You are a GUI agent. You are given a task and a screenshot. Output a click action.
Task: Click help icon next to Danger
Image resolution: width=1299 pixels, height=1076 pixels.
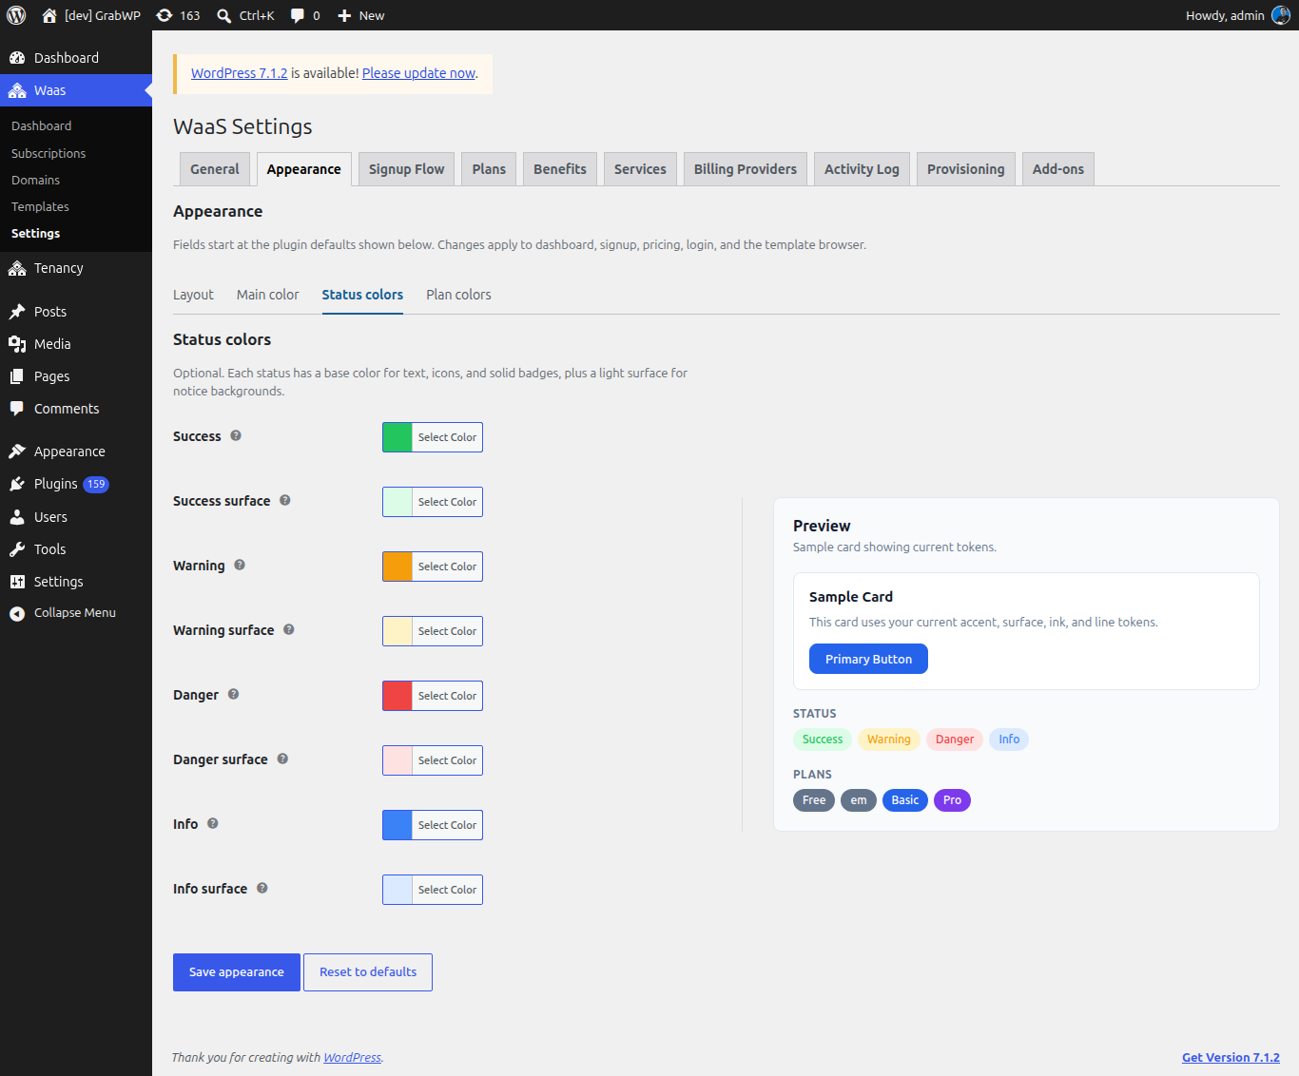(x=233, y=694)
